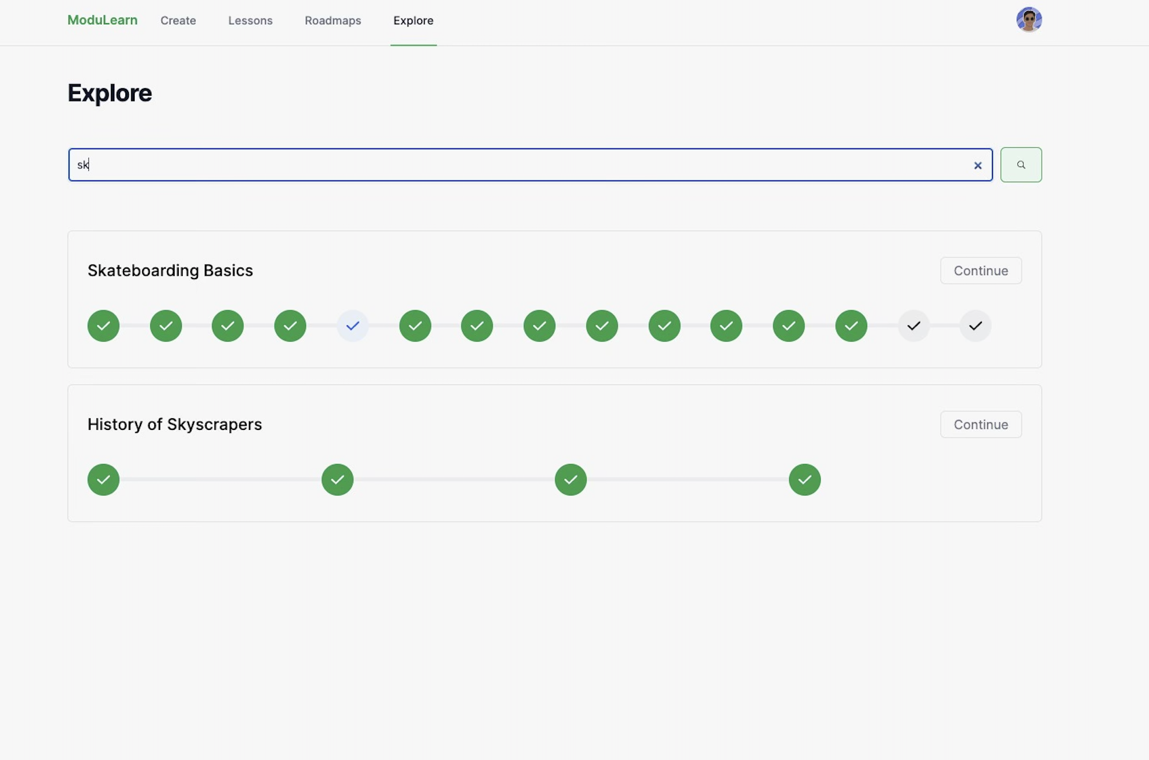Select the Explore tab
Image resolution: width=1149 pixels, height=760 pixels.
click(x=413, y=21)
